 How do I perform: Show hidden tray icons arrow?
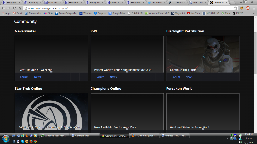click(x=228, y=138)
